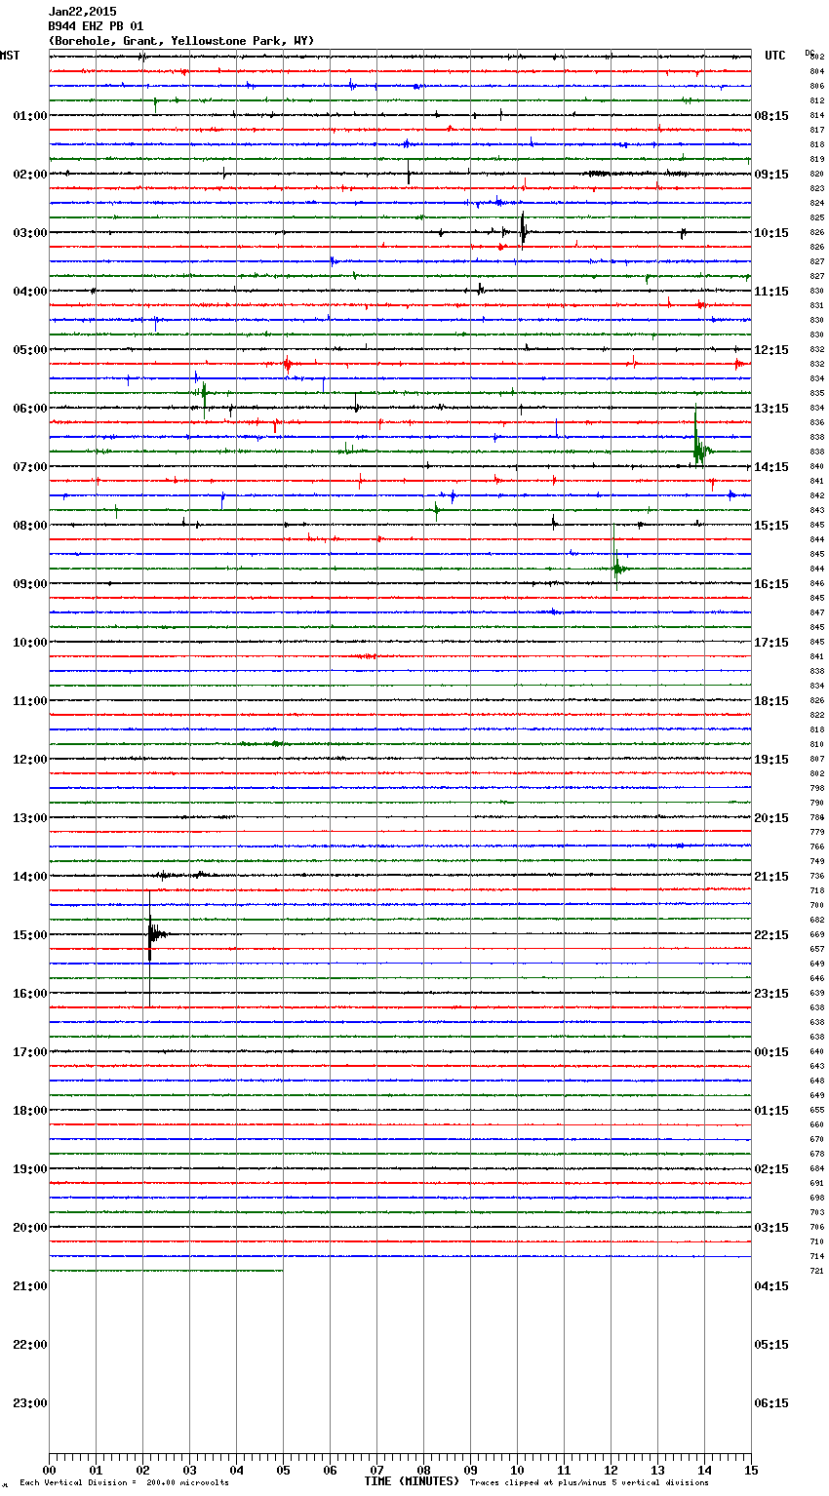Screen dimensions: 829x1496
Task: Select the station code B944 EHZ PB 01
Action: pyautogui.click(x=96, y=26)
